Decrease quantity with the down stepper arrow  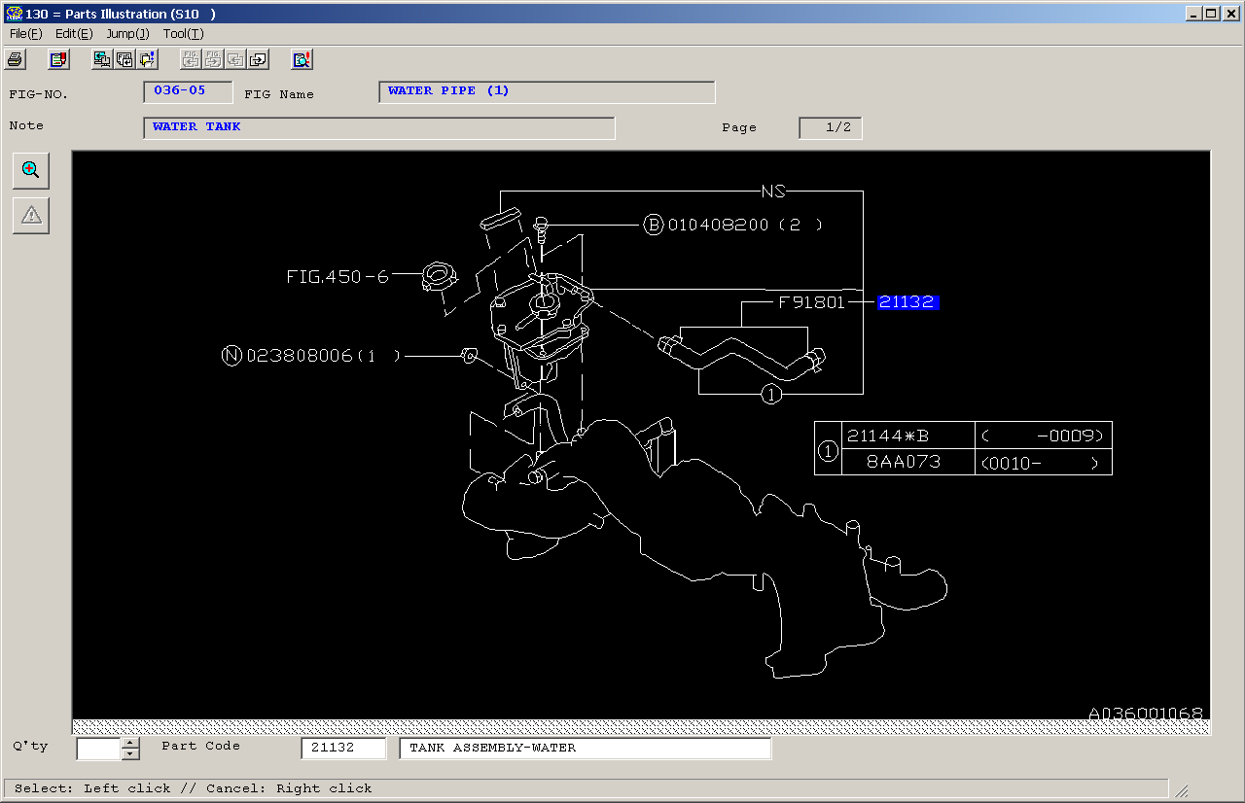click(131, 754)
